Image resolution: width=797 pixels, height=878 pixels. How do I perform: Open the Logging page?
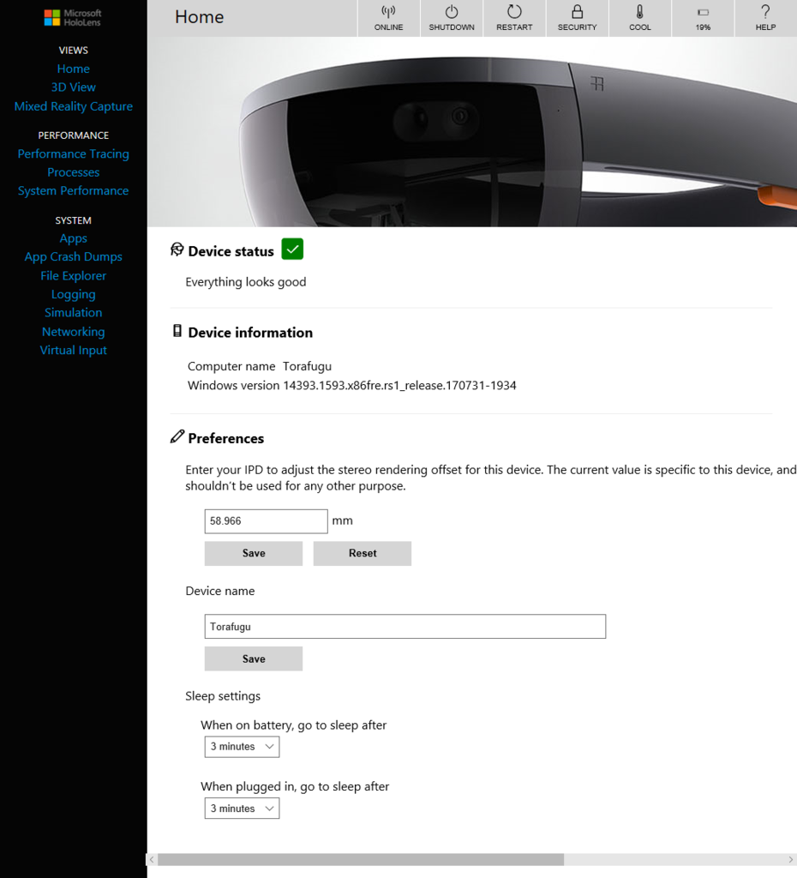point(74,295)
